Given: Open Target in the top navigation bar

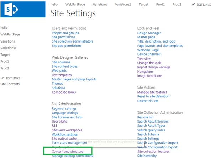Looking at the screenshot, I should 144,4.
